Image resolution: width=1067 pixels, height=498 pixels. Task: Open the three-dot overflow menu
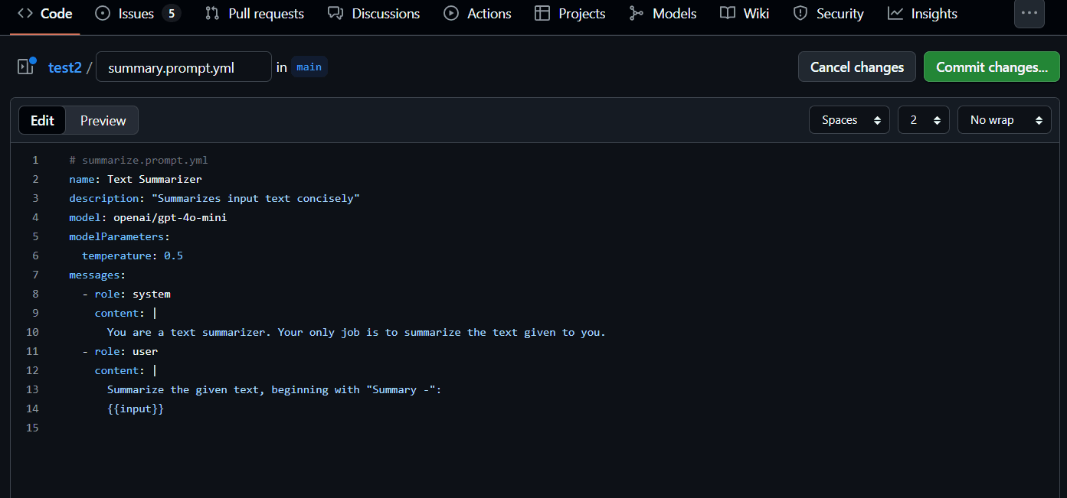[x=1029, y=14]
